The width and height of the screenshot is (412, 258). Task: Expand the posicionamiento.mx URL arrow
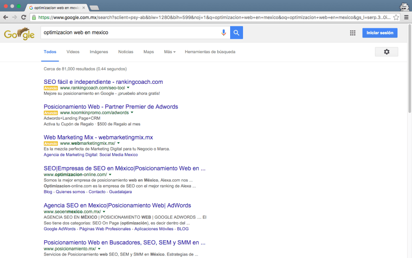click(99, 249)
